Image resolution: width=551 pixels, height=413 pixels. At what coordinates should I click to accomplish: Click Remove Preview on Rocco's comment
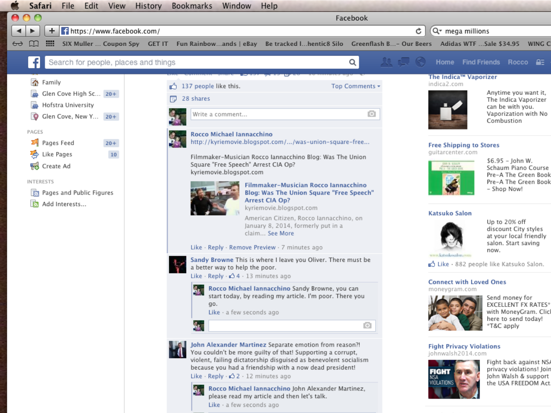pos(252,247)
